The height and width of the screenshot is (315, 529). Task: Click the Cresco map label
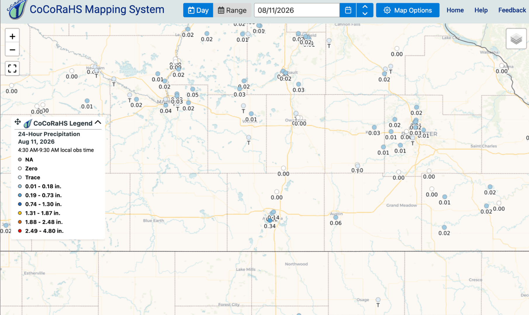coord(475,280)
